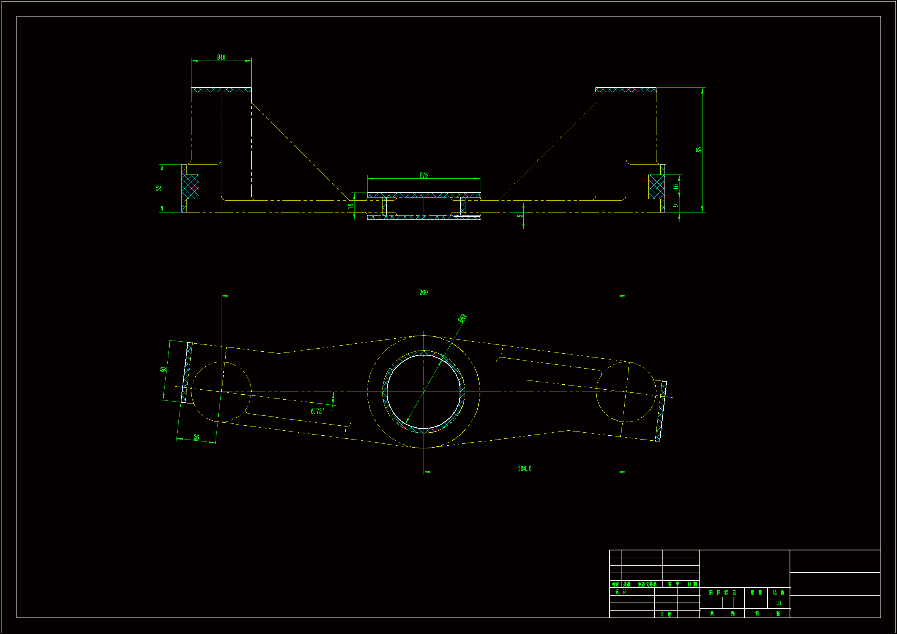Click the 比例 title block label
Image resolution: width=897 pixels, height=634 pixels.
tap(778, 593)
